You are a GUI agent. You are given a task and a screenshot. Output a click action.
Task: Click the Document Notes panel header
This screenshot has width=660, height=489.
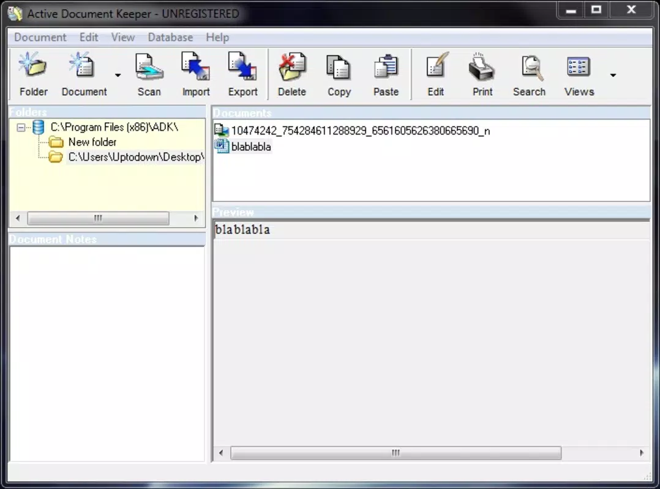107,240
